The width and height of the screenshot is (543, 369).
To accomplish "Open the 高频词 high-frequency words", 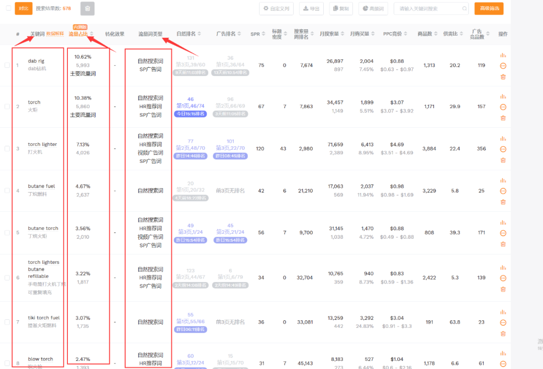I will pos(373,9).
